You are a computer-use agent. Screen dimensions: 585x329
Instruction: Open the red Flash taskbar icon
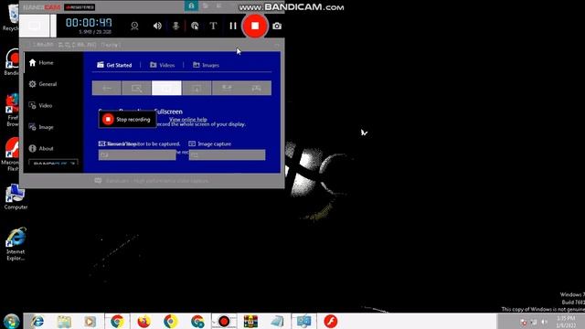coord(331,321)
